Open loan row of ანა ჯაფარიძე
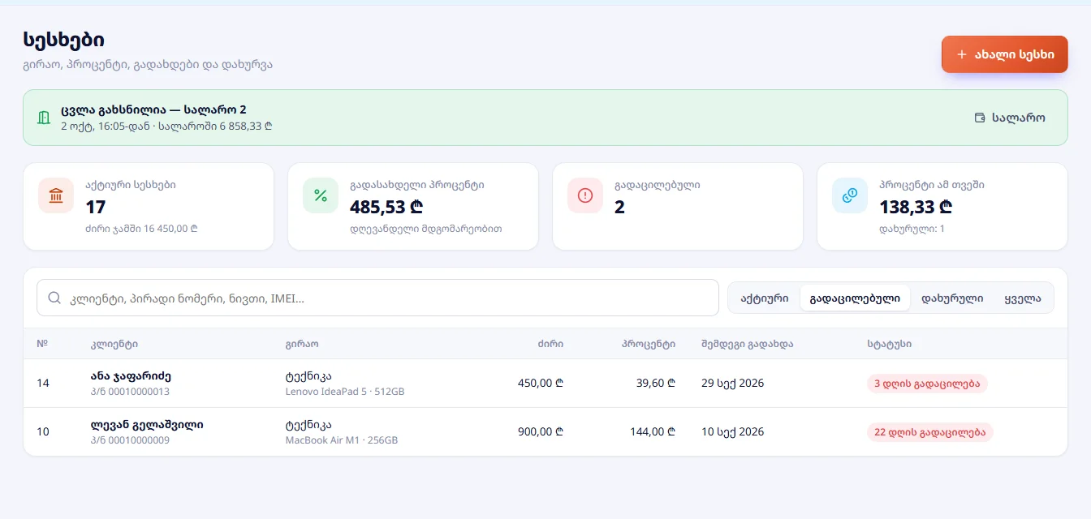The width and height of the screenshot is (1091, 519). point(545,384)
